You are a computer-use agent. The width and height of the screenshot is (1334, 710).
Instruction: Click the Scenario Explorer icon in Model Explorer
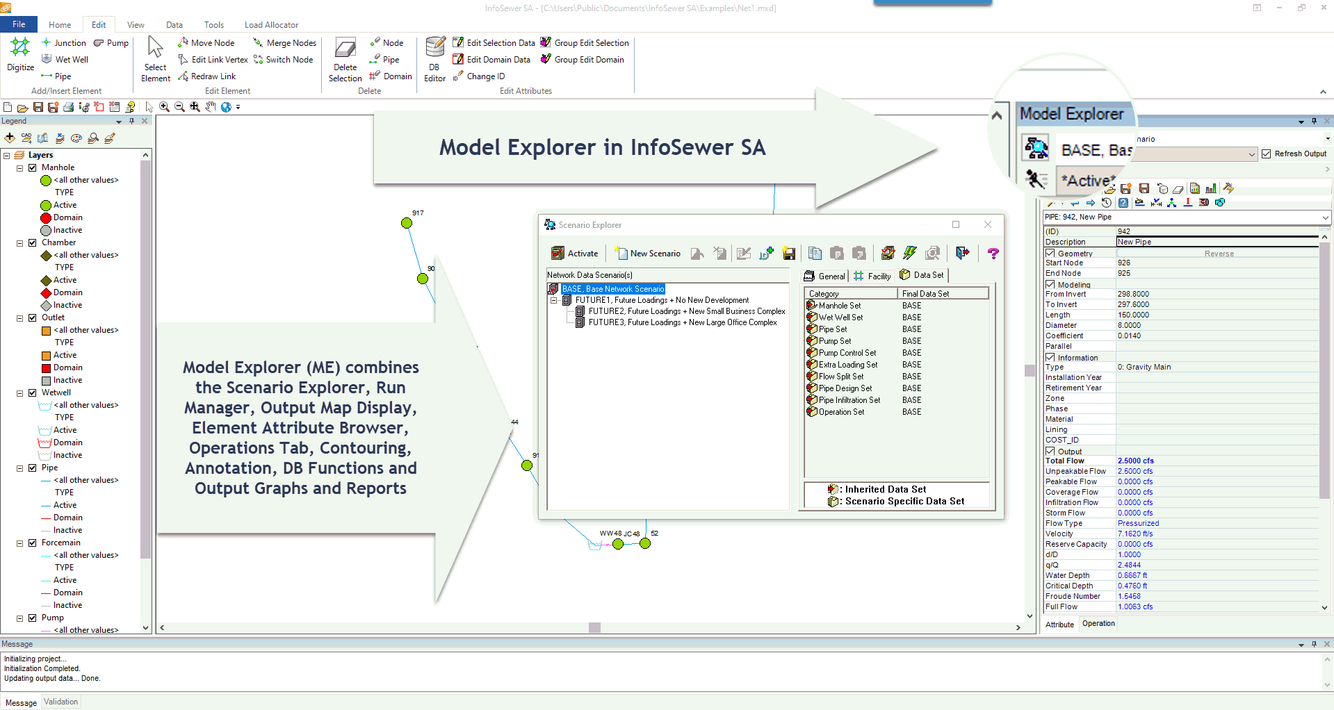[1036, 149]
